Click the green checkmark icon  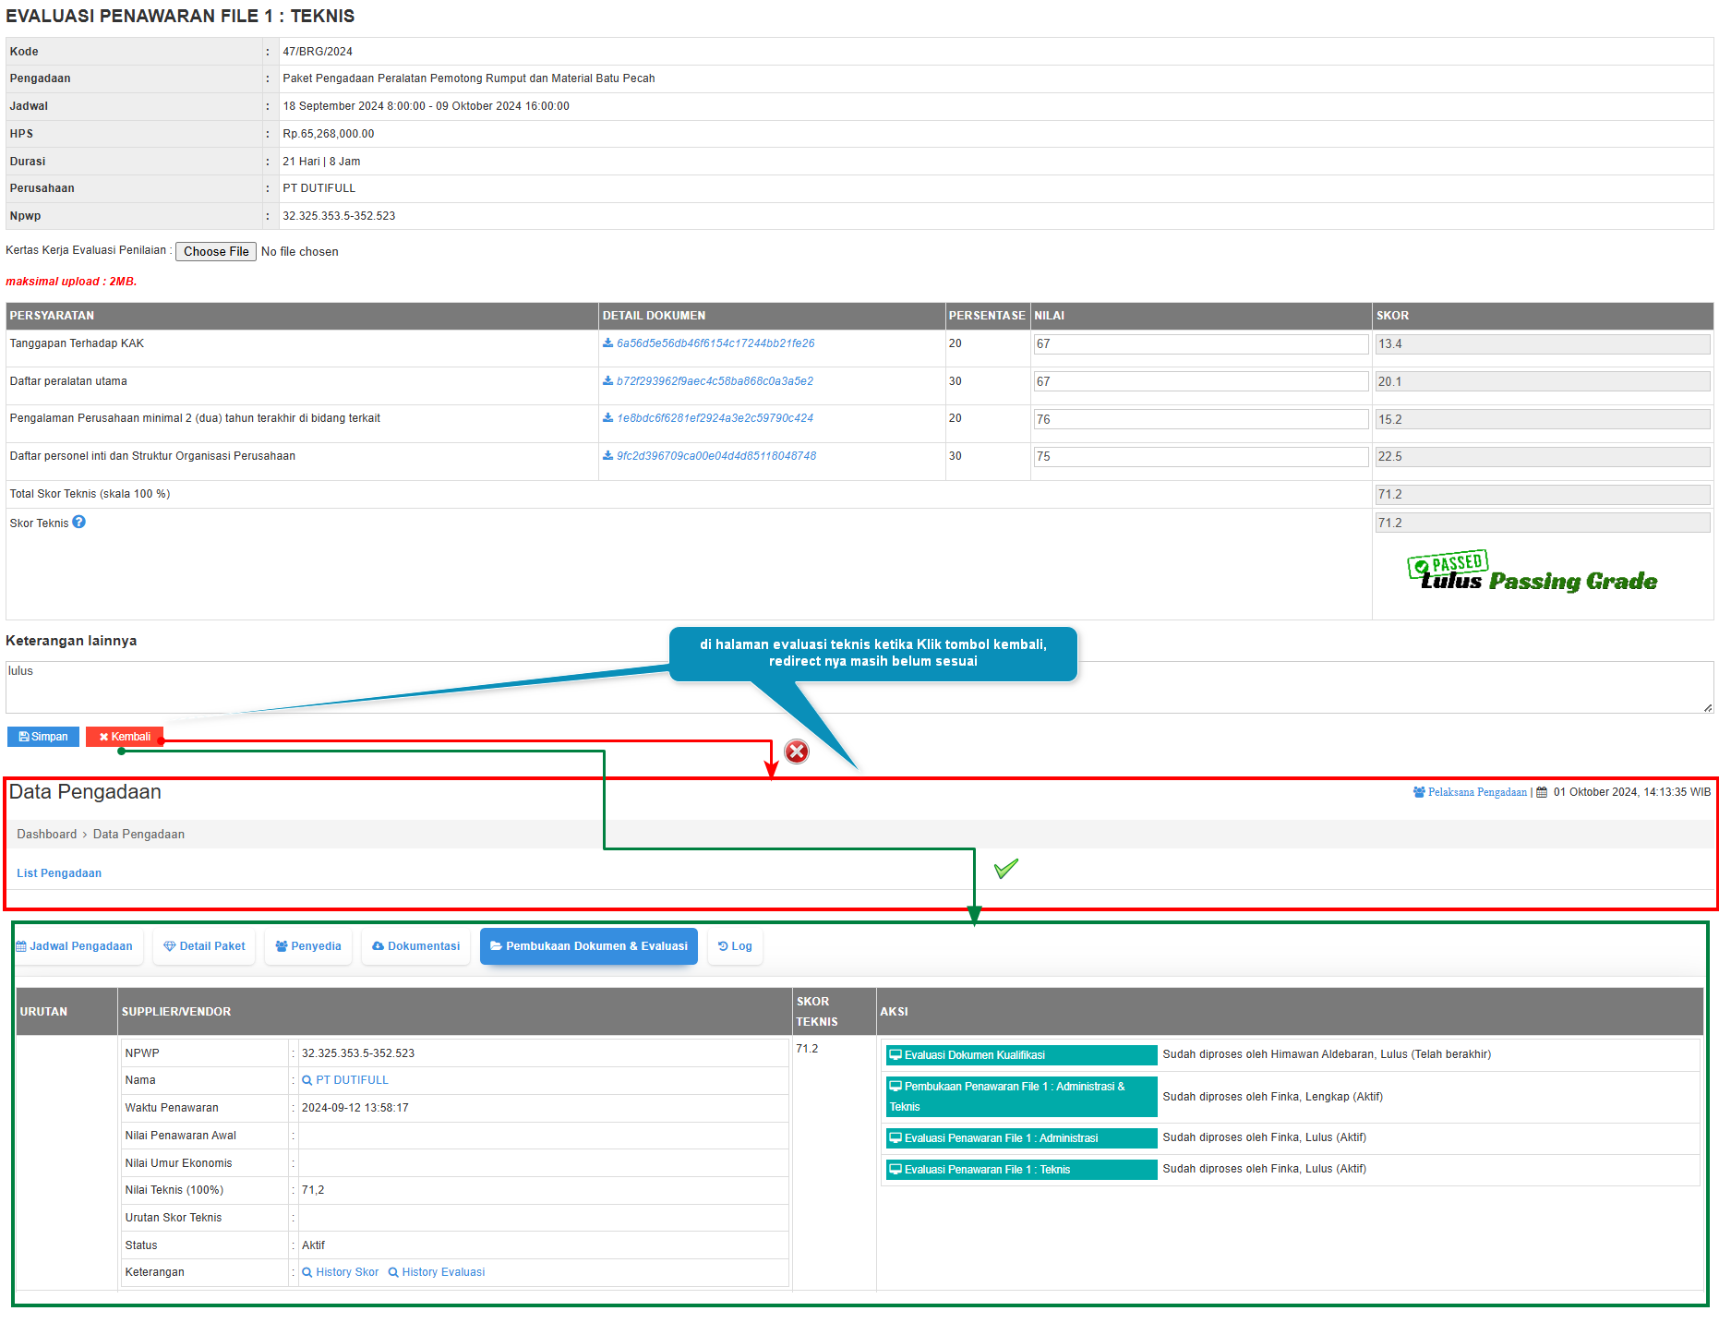pyautogui.click(x=1005, y=868)
